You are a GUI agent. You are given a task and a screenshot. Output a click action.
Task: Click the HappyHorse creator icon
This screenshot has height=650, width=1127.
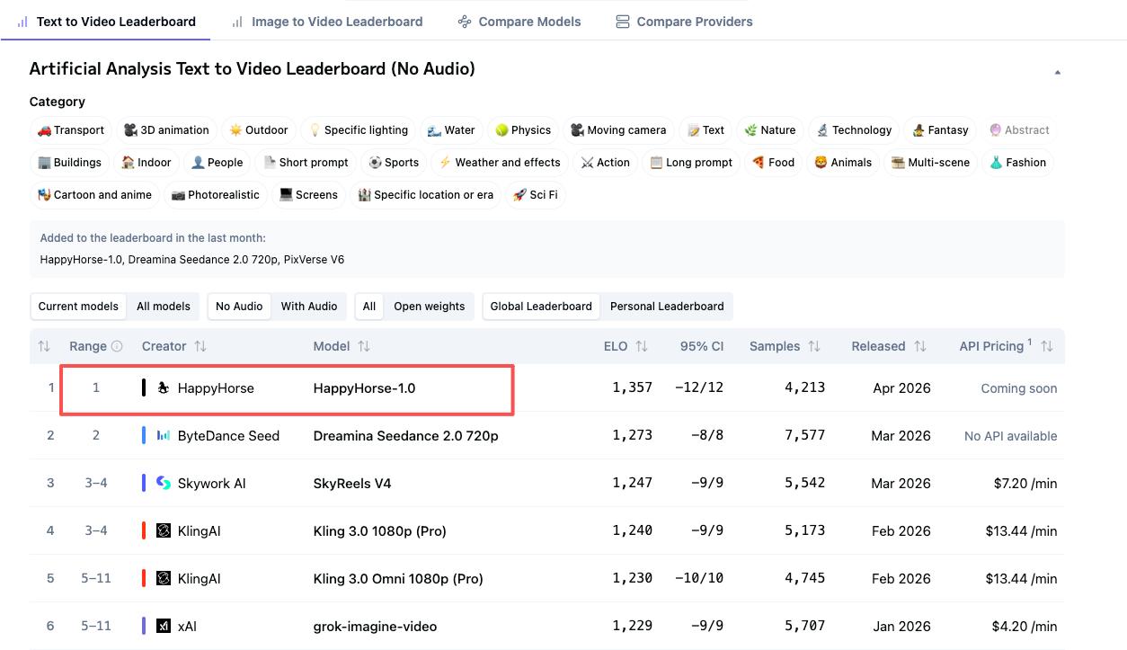[x=164, y=387]
